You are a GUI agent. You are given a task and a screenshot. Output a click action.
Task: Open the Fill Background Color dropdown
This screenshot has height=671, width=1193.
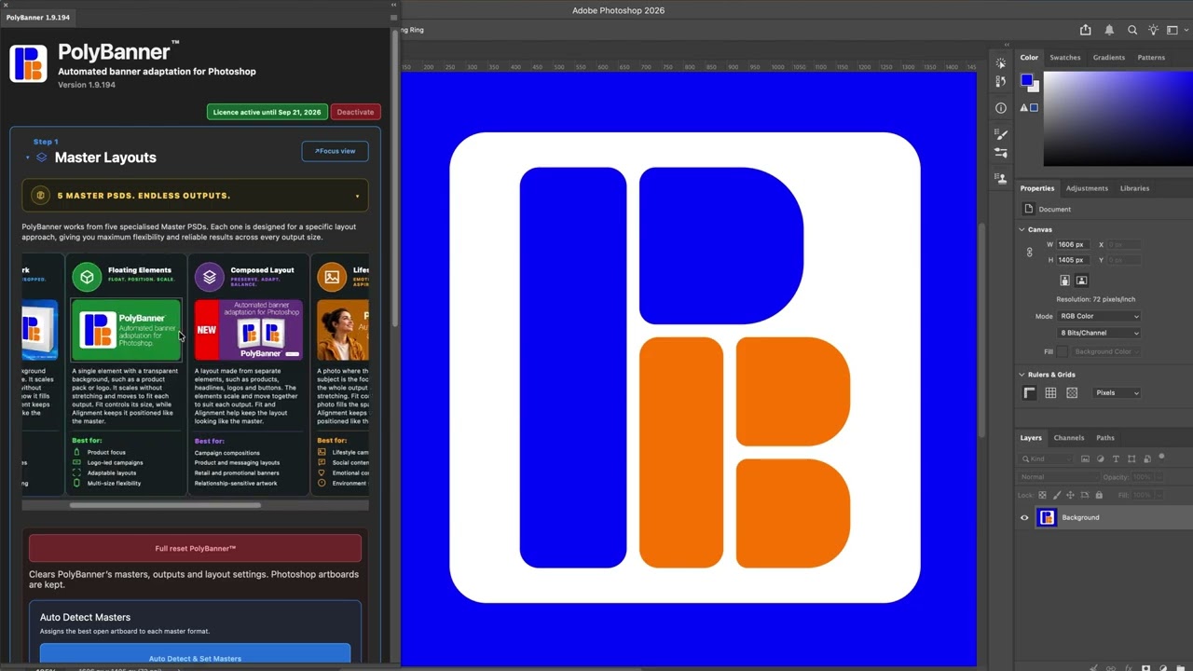point(1105,351)
